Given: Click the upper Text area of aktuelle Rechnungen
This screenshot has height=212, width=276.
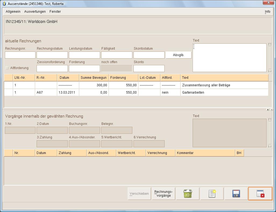Looking at the screenshot, I should [x=229, y=58].
